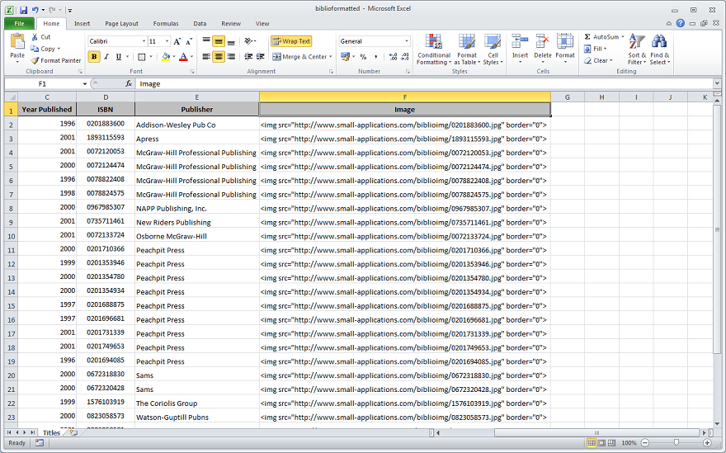Select column G header

568,97
